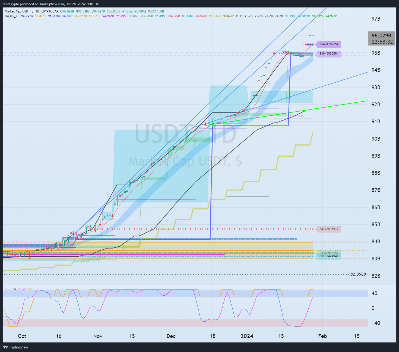Click the 2024 label on the time axis
Viewport: 399px width, 352px height.
[247, 336]
